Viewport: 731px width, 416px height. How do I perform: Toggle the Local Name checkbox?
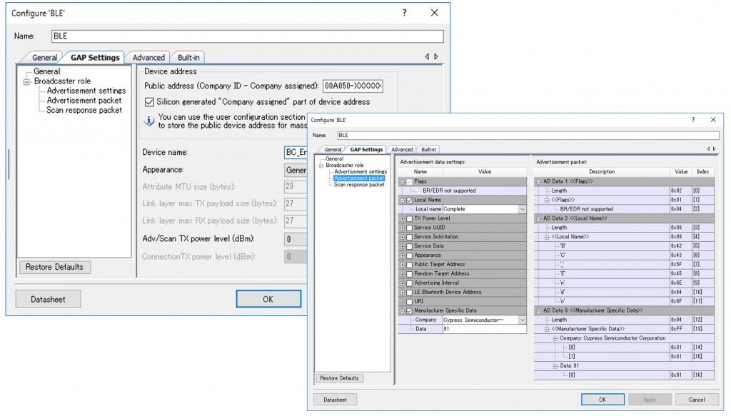click(409, 200)
